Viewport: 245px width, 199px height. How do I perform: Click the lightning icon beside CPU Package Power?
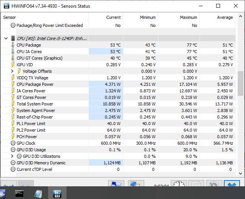[13, 84]
